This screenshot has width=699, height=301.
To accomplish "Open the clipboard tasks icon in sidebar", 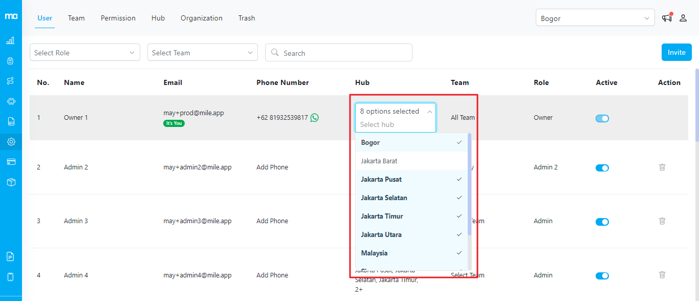I will [x=10, y=61].
